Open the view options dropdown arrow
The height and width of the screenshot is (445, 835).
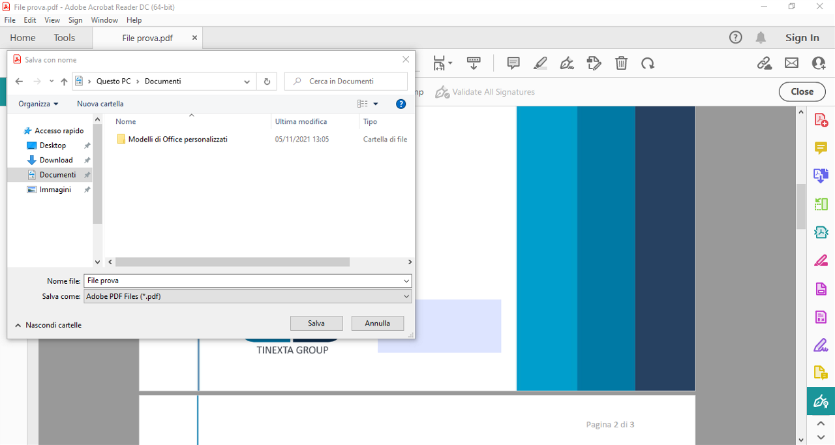pyautogui.click(x=376, y=104)
